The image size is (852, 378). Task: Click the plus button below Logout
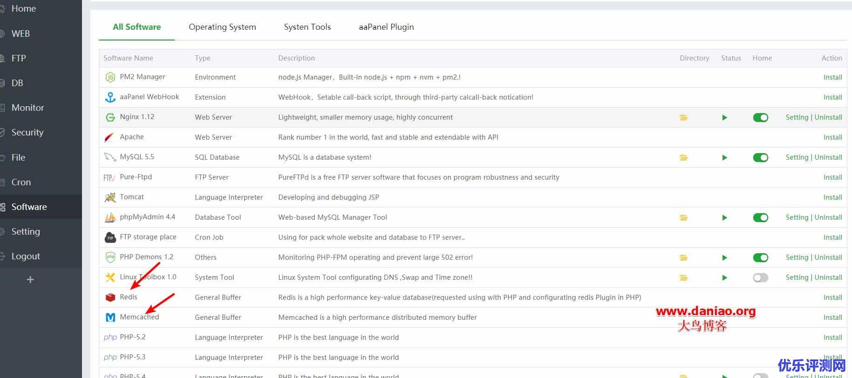30,279
